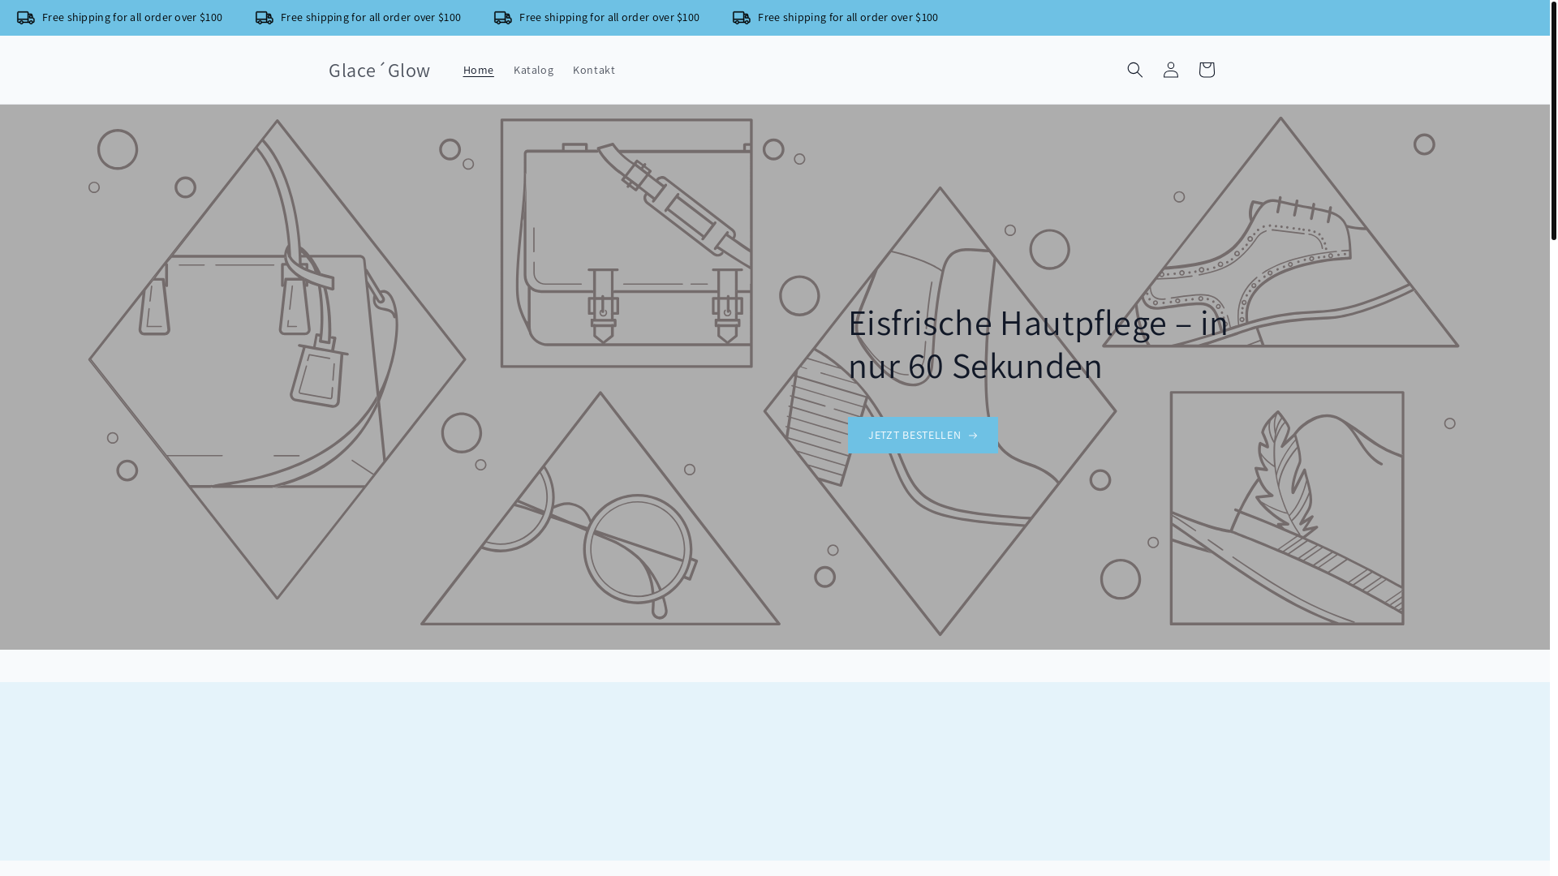This screenshot has height=876, width=1558.
Task: Click the second free shipping announcement text
Action: click(x=371, y=17)
